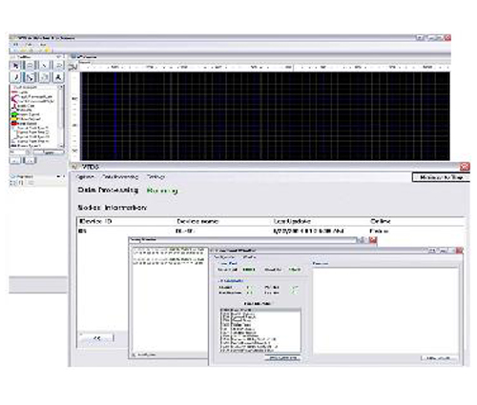Image resolution: width=477 pixels, height=405 pixels.
Task: Pick the person figure tool in Toolbox
Action: [x=58, y=77]
